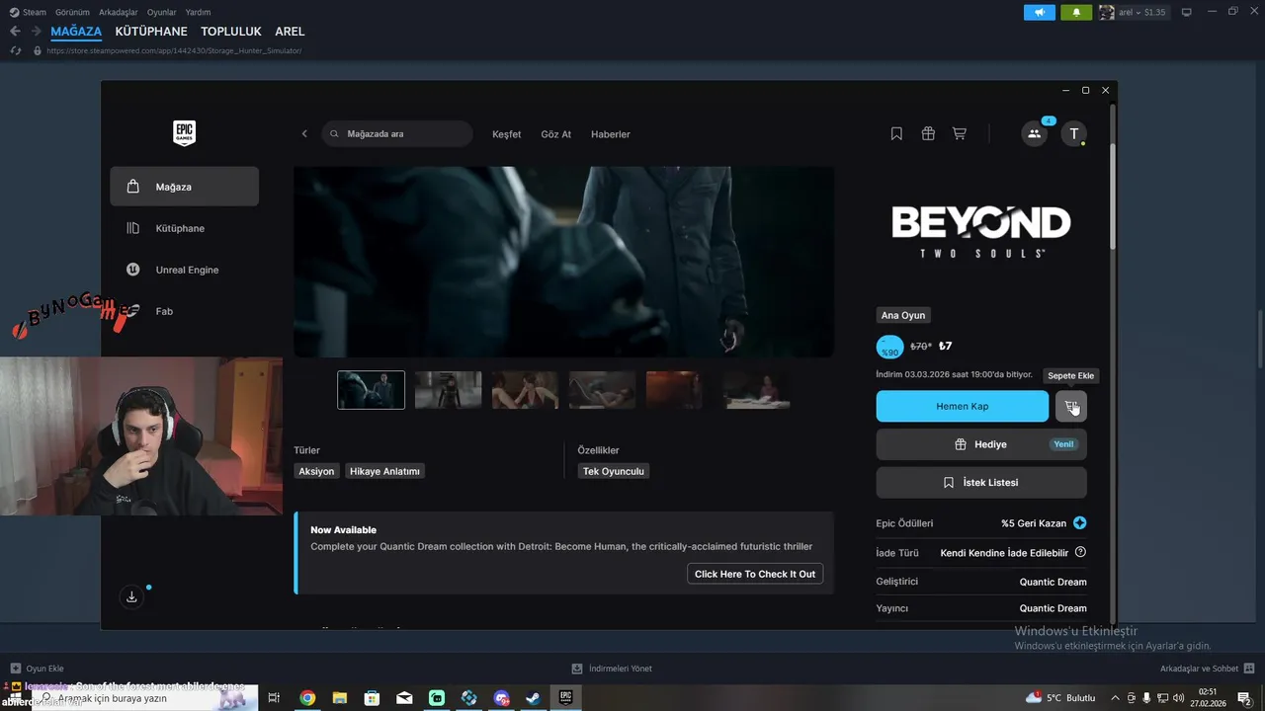Open Steam big picture monitor icon

1187,12
